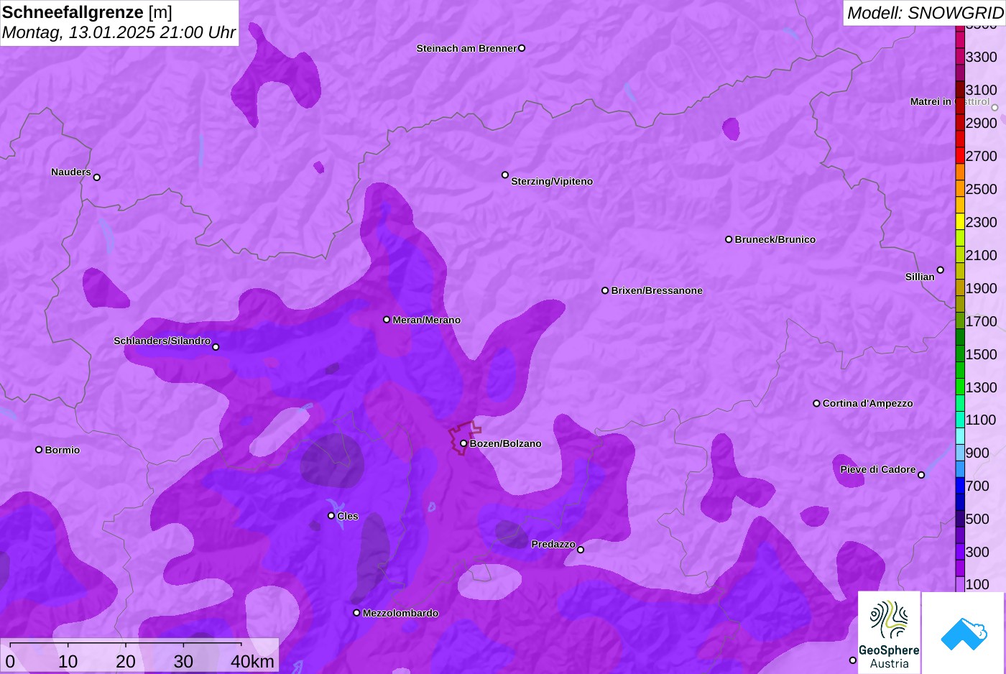
Task: Click the GeoSphere Austria logo
Action: (889, 632)
